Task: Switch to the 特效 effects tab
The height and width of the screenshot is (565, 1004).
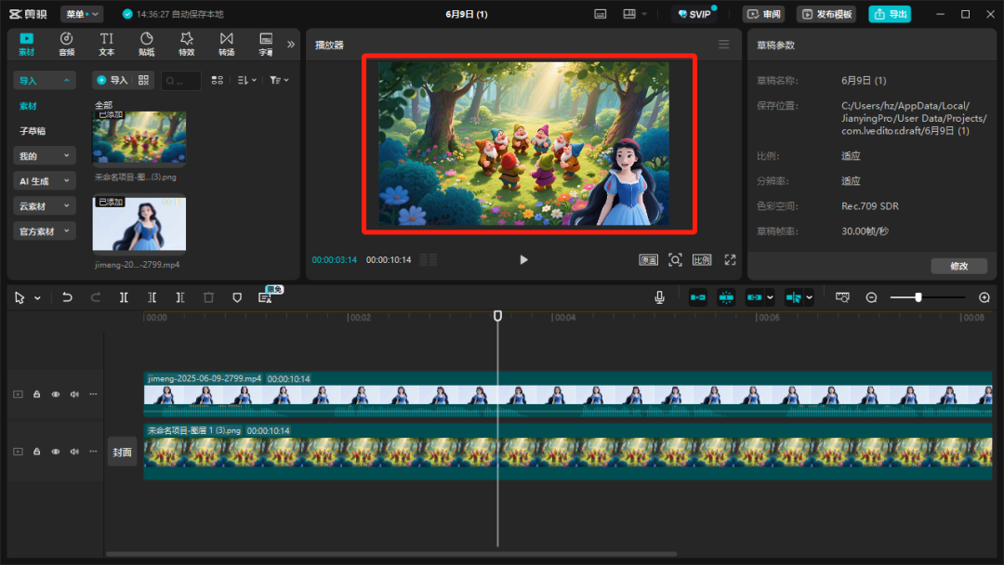Action: (x=186, y=43)
